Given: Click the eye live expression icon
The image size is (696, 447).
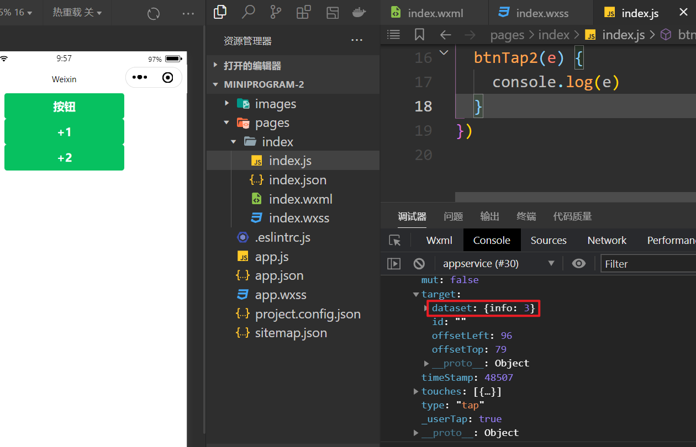Looking at the screenshot, I should coord(578,264).
